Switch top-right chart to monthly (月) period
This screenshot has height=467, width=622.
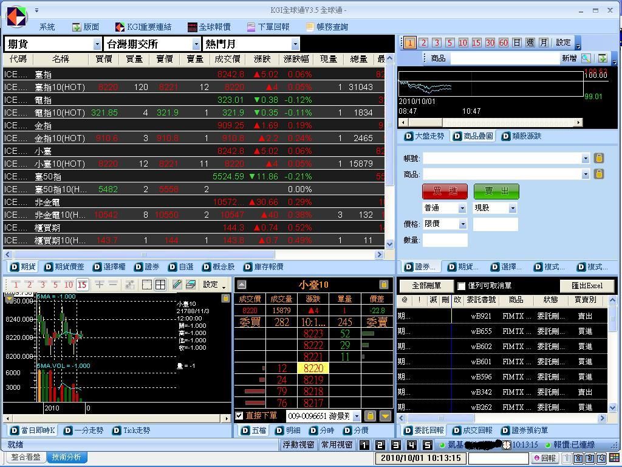(544, 43)
